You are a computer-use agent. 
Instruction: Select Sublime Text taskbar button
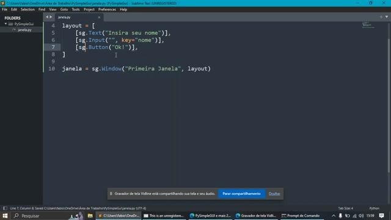(119, 216)
